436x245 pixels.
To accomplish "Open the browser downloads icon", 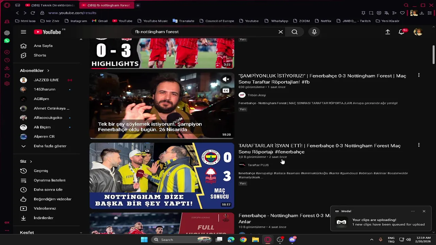I will click(x=422, y=13).
